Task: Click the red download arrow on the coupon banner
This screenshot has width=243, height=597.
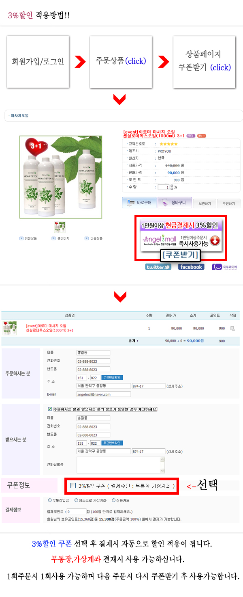Action: click(x=215, y=241)
